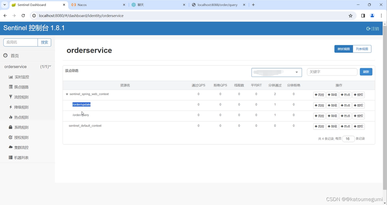The image size is (387, 205).
Task: Click the /order/update resource name
Action: tap(81, 104)
